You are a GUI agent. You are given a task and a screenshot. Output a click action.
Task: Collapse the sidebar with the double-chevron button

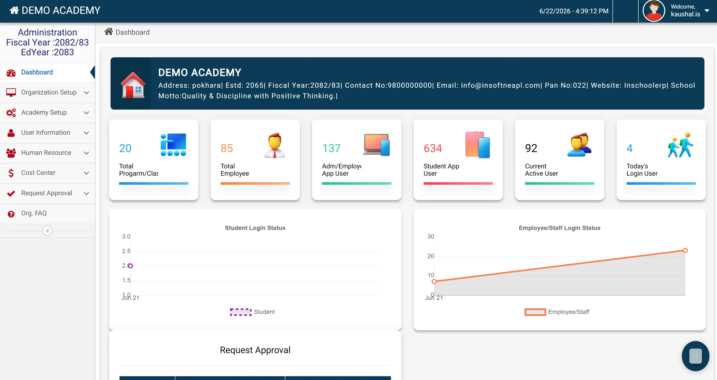pos(47,231)
